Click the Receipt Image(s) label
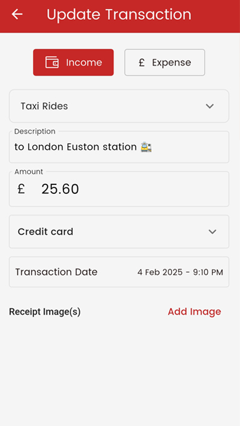The height and width of the screenshot is (426, 240). tap(45, 312)
